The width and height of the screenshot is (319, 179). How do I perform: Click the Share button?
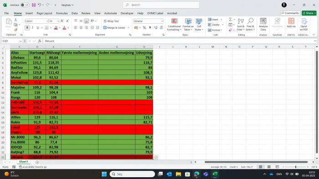point(309,13)
